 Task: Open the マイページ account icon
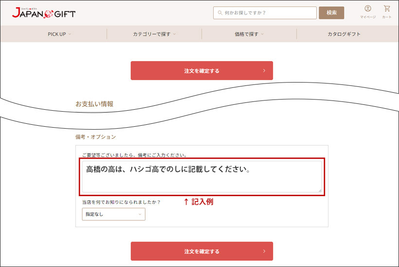coord(367,9)
